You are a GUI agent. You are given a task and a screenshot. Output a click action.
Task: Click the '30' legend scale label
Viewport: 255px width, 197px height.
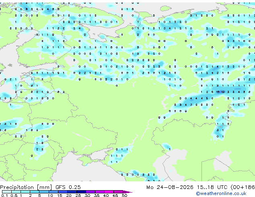click(88, 195)
